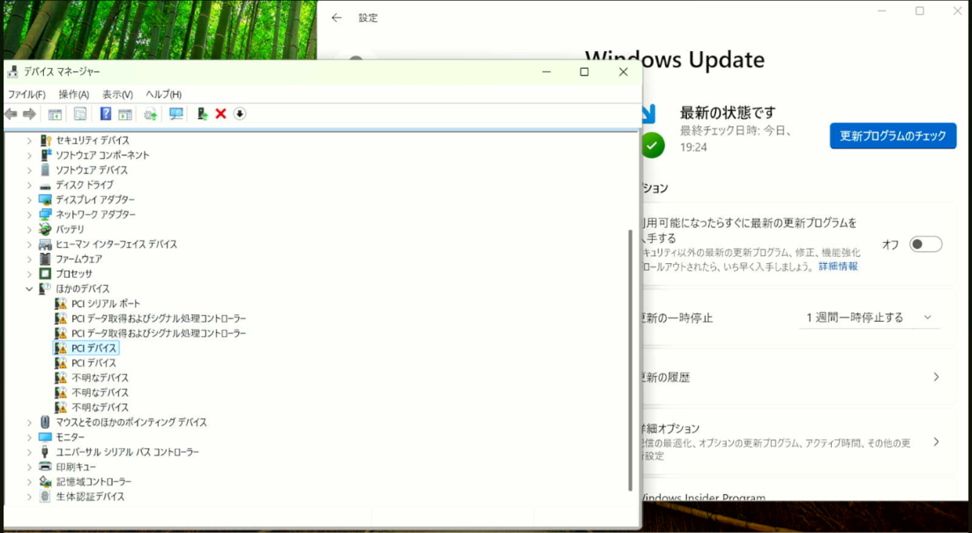Expand the ディスク ドライブ node
The height and width of the screenshot is (533, 972).
pyautogui.click(x=29, y=185)
